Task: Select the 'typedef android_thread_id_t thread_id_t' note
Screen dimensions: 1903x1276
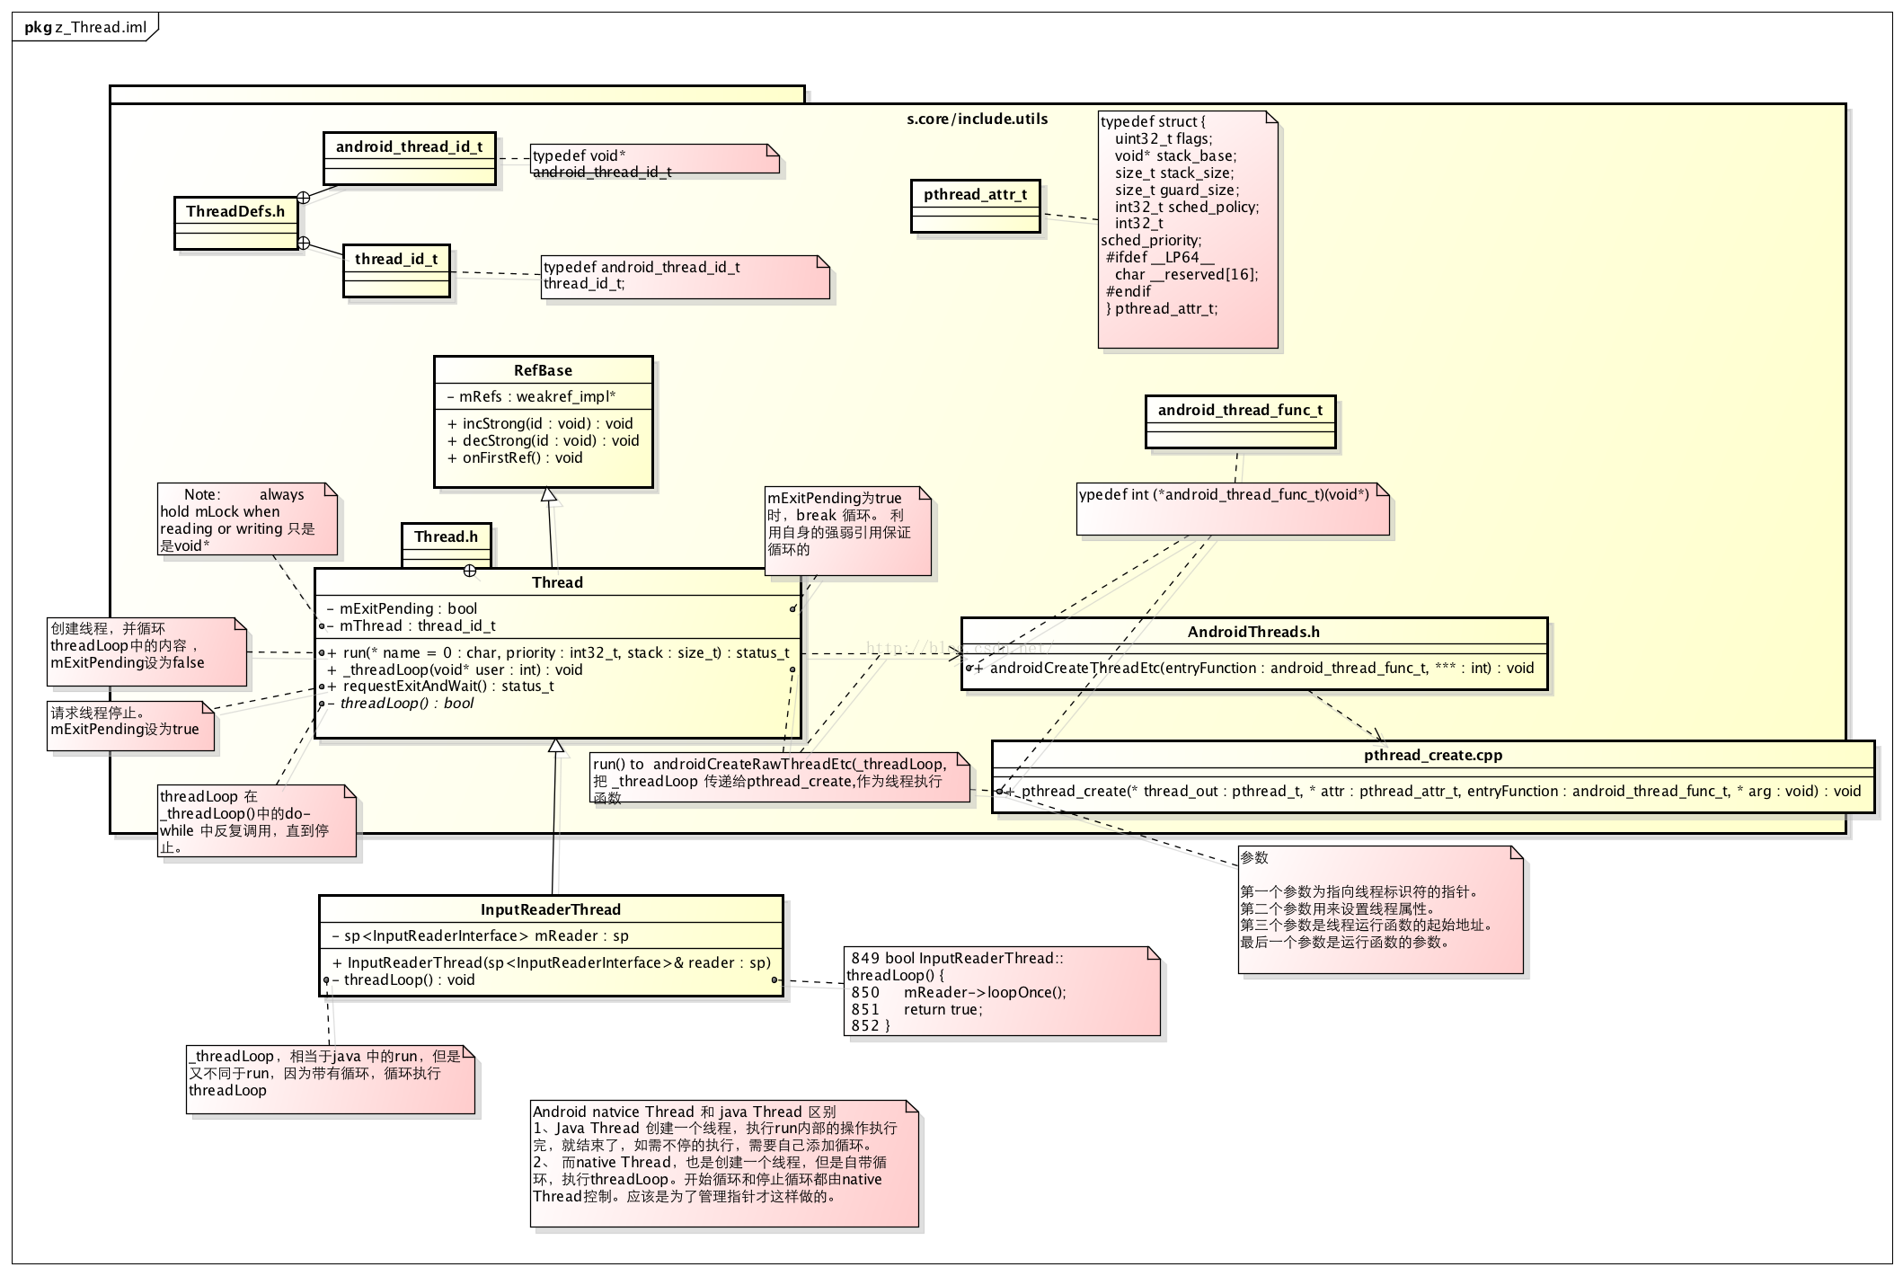Action: [685, 277]
